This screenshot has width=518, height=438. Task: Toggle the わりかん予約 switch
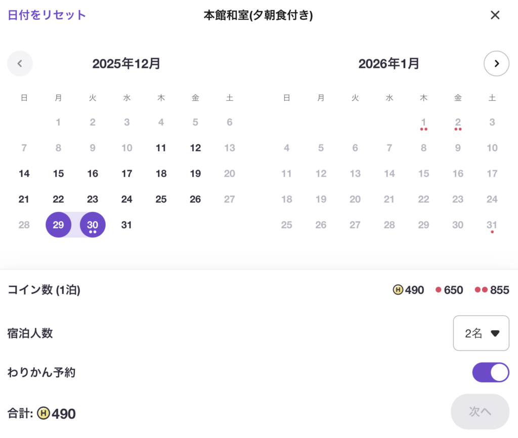(490, 372)
